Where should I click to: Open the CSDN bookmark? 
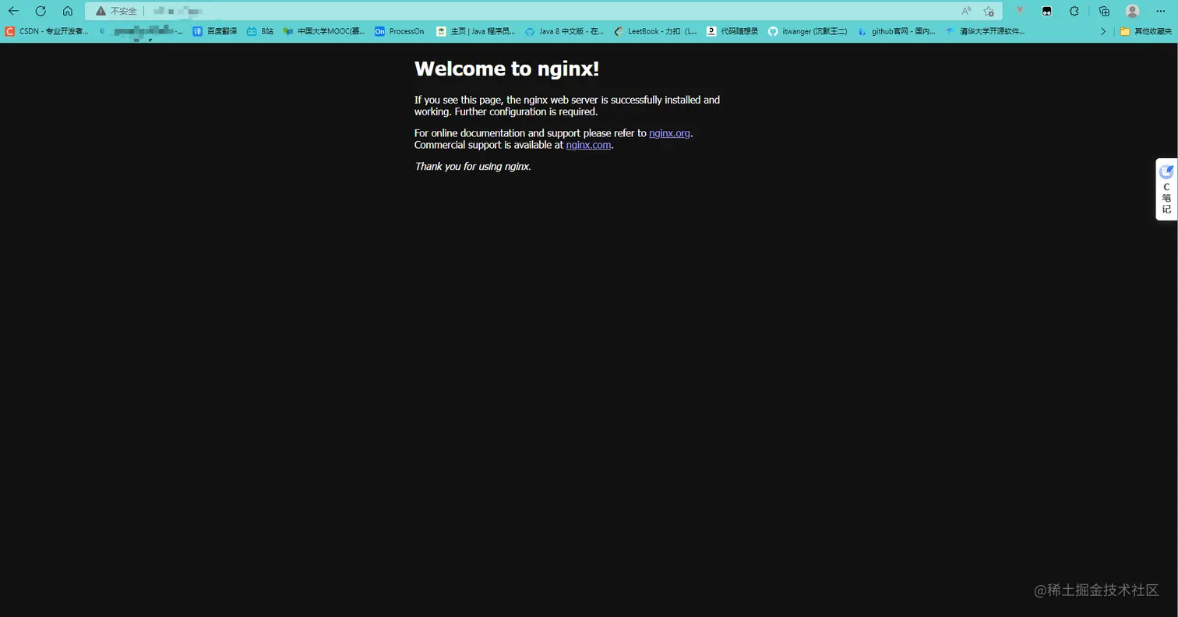[x=47, y=31]
